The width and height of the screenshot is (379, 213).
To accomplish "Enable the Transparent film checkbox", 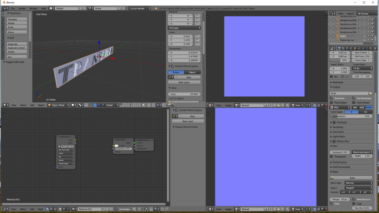I will pyautogui.click(x=332, y=157).
